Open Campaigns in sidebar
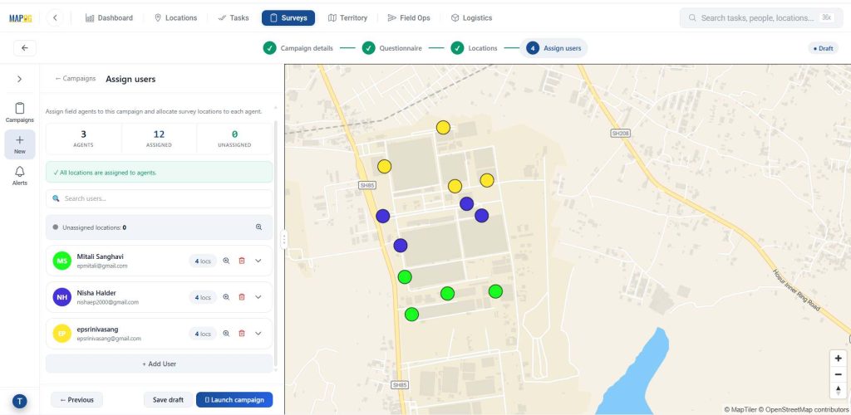The image size is (851, 415). pyautogui.click(x=20, y=112)
